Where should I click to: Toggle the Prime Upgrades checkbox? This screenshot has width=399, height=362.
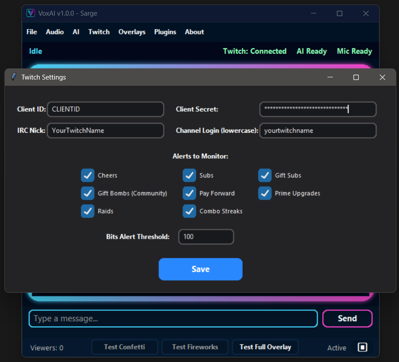(265, 193)
